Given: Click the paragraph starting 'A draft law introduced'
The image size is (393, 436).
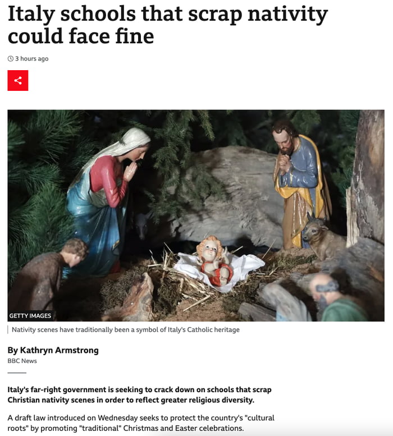Looking at the screenshot, I should click(141, 423).
